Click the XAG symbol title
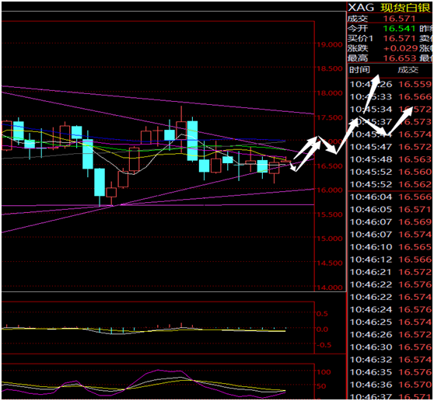This screenshot has height=401, width=434. click(x=361, y=8)
